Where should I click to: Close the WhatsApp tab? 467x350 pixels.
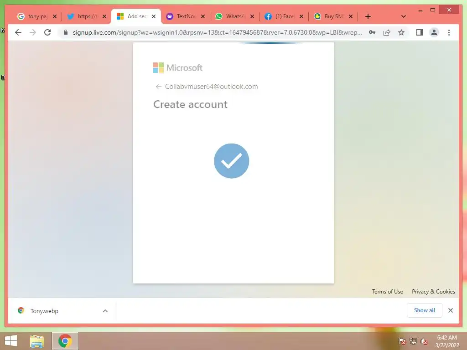pyautogui.click(x=252, y=16)
